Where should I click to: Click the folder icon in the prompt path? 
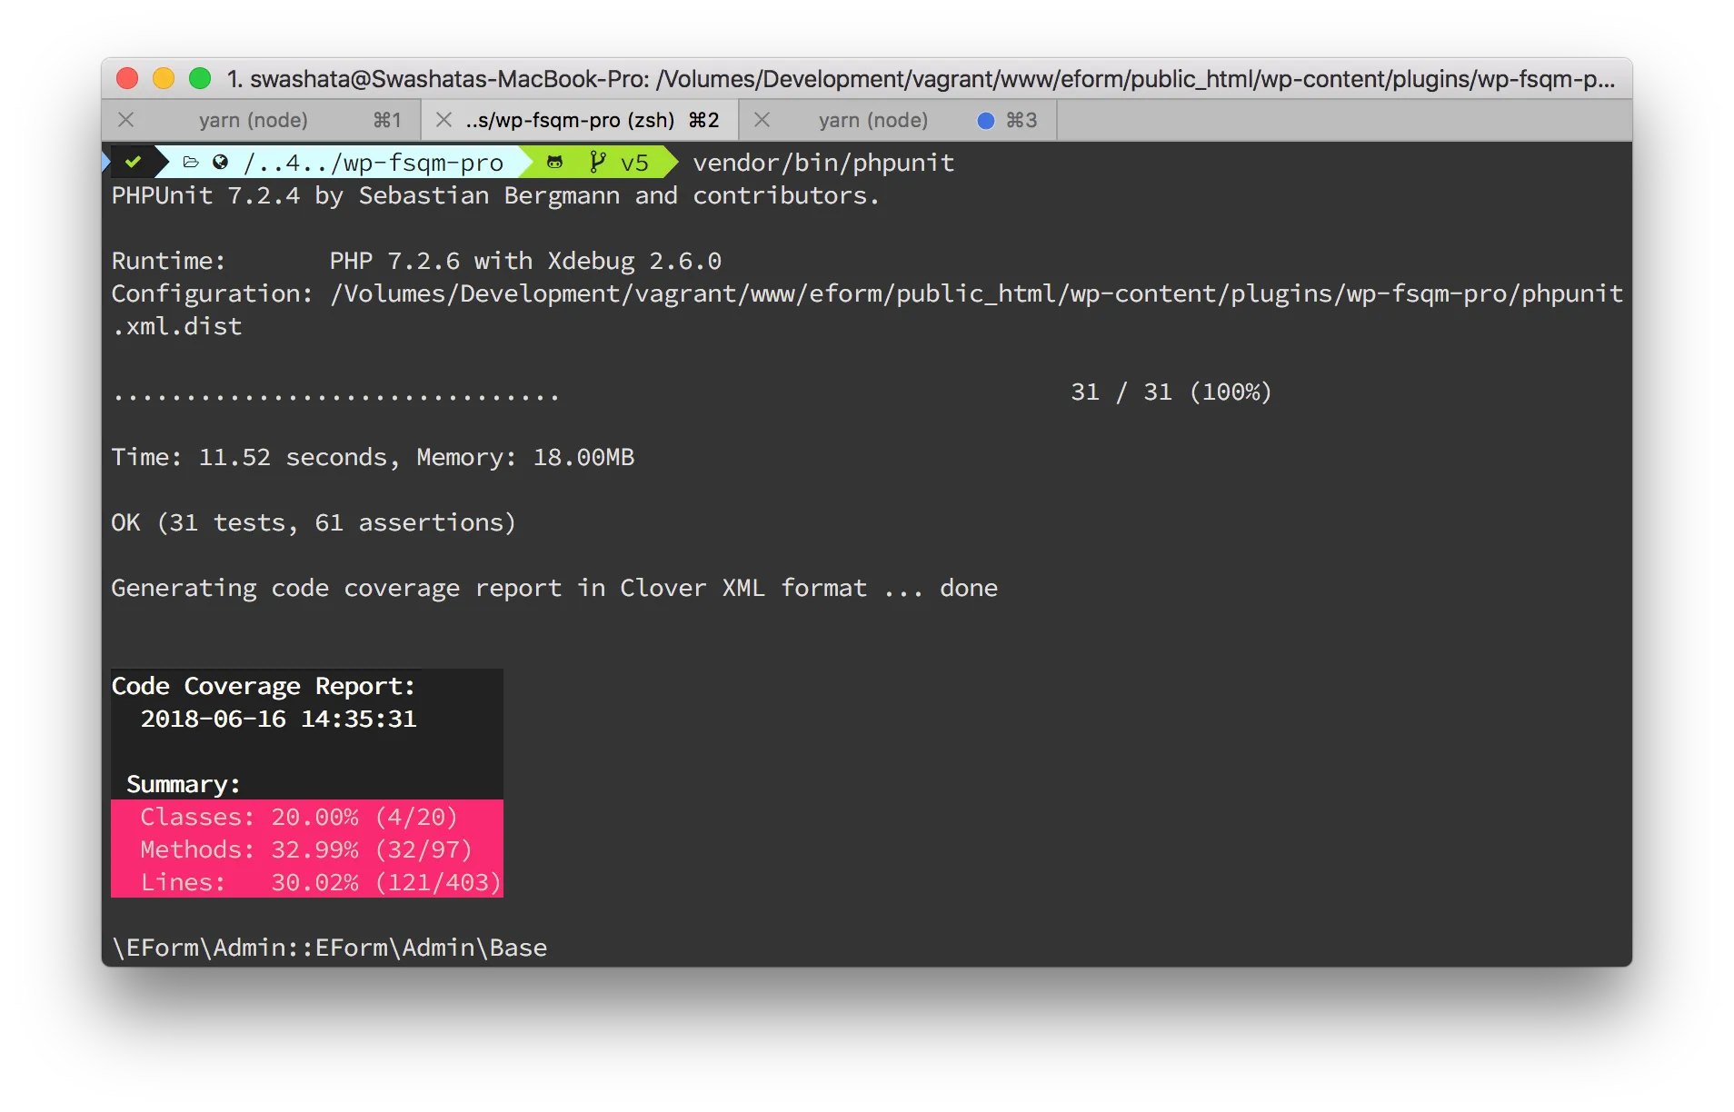point(191,163)
